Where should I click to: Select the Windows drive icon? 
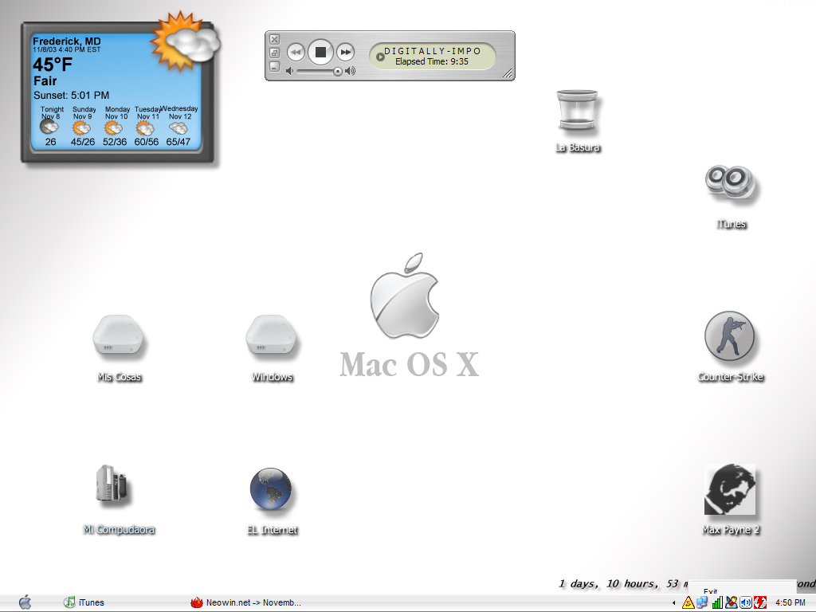pos(272,337)
